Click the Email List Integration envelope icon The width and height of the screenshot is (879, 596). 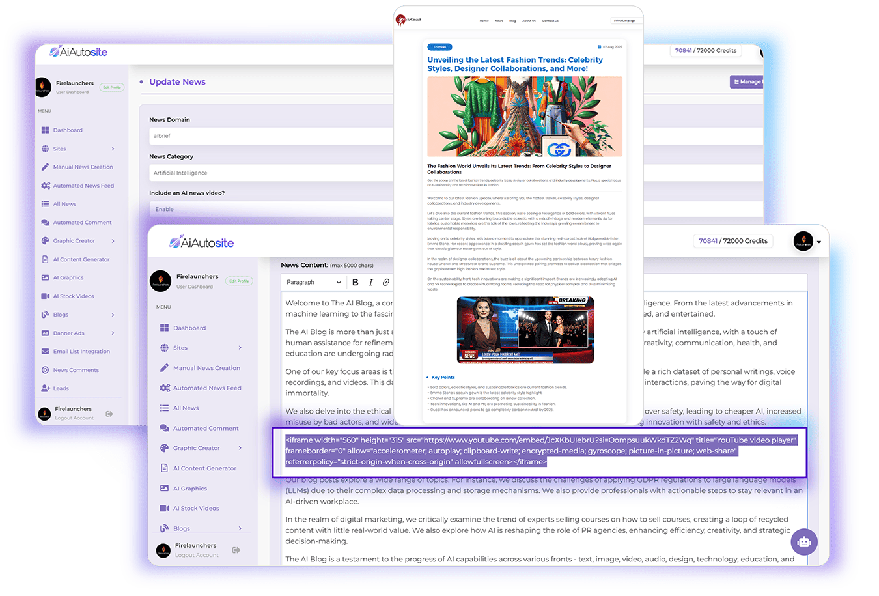click(45, 351)
